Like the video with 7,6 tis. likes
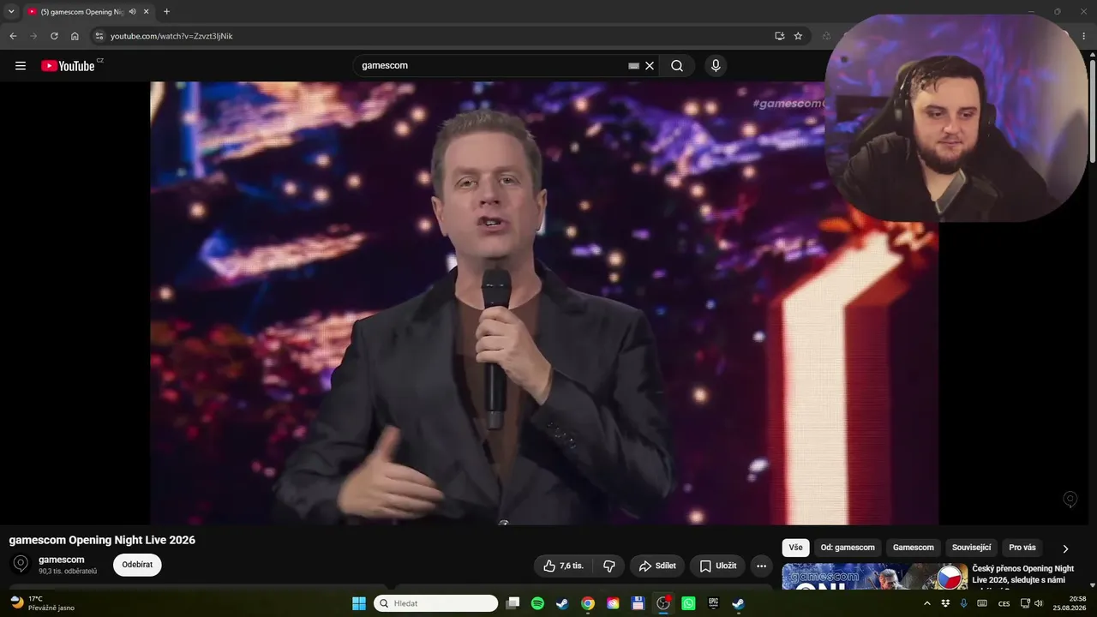The image size is (1097, 617). (x=563, y=566)
